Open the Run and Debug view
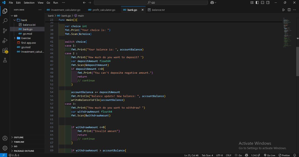Viewport: 299px width, 157px height. [5, 40]
